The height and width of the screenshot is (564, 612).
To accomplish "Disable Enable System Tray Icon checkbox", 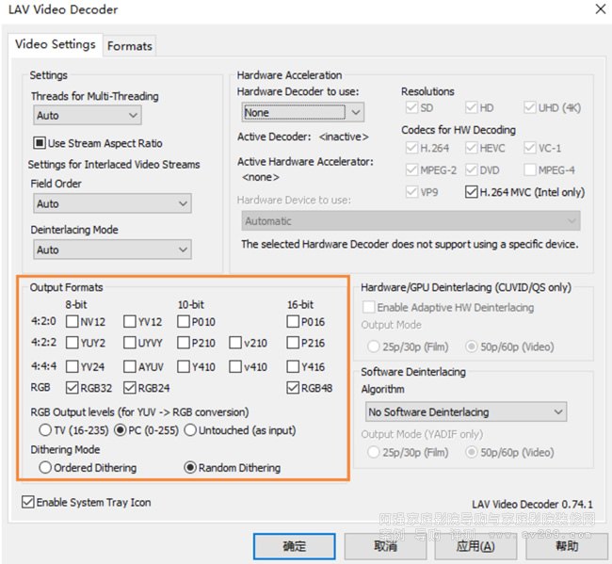I will coord(27,503).
